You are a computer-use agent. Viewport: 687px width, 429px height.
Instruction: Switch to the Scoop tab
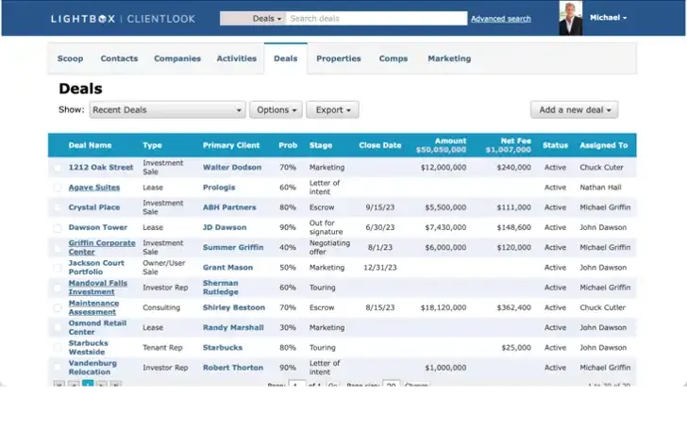(x=70, y=58)
